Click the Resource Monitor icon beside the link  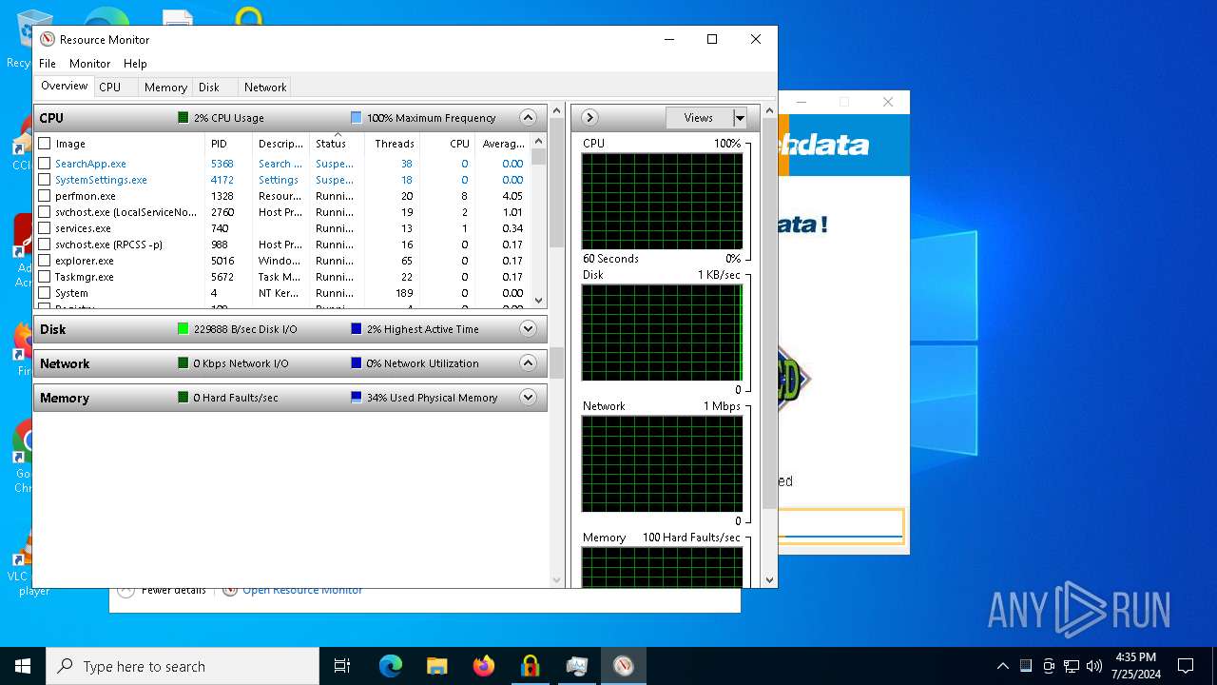click(x=229, y=590)
